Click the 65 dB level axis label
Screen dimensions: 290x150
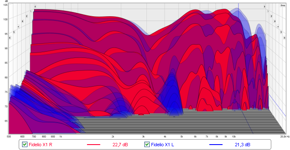click(x=6, y=121)
